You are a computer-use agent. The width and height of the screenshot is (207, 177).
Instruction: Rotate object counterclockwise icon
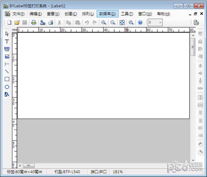(x=200, y=144)
